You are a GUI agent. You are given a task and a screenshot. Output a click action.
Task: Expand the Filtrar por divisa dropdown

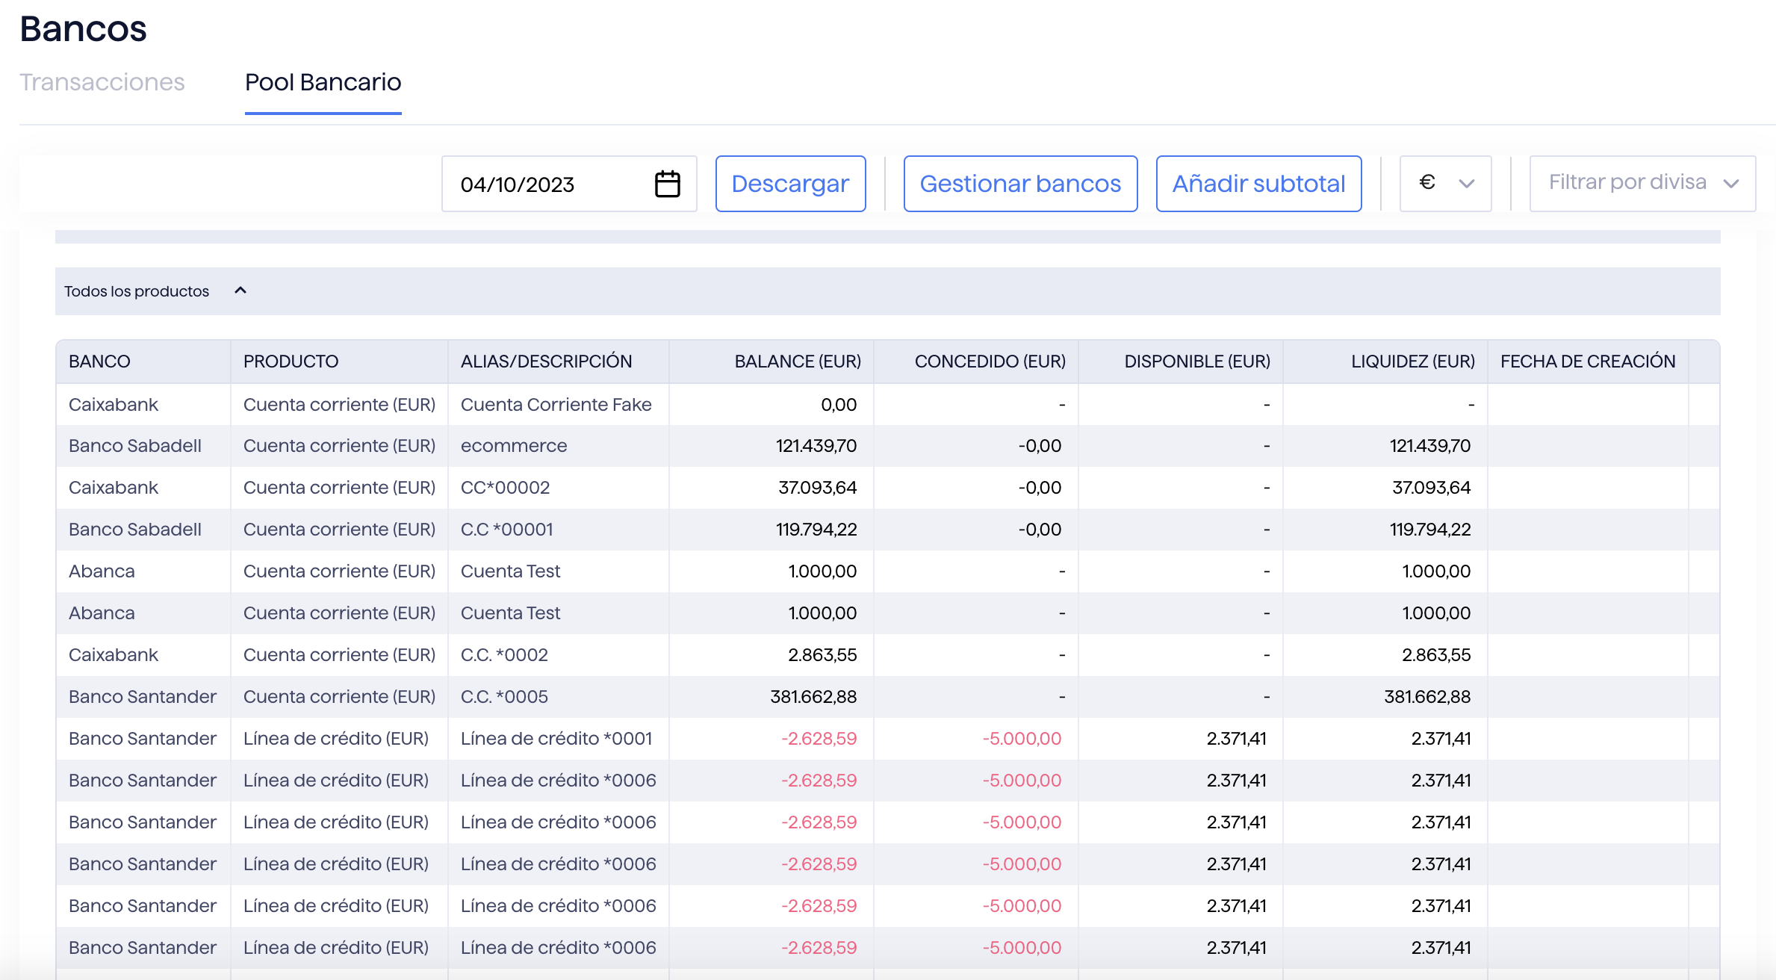(1642, 184)
